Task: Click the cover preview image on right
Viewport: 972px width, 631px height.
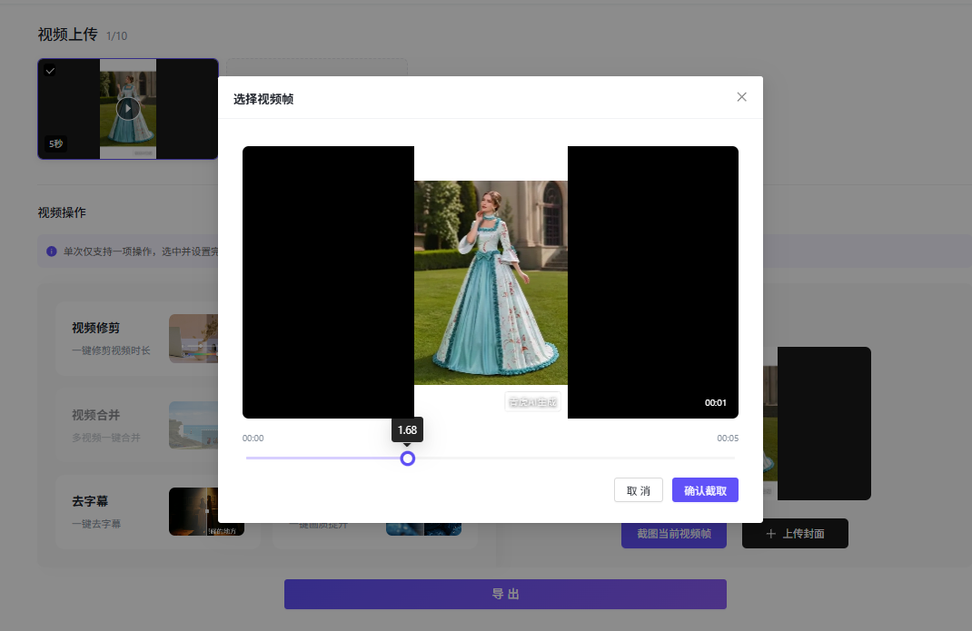Action: [x=817, y=423]
